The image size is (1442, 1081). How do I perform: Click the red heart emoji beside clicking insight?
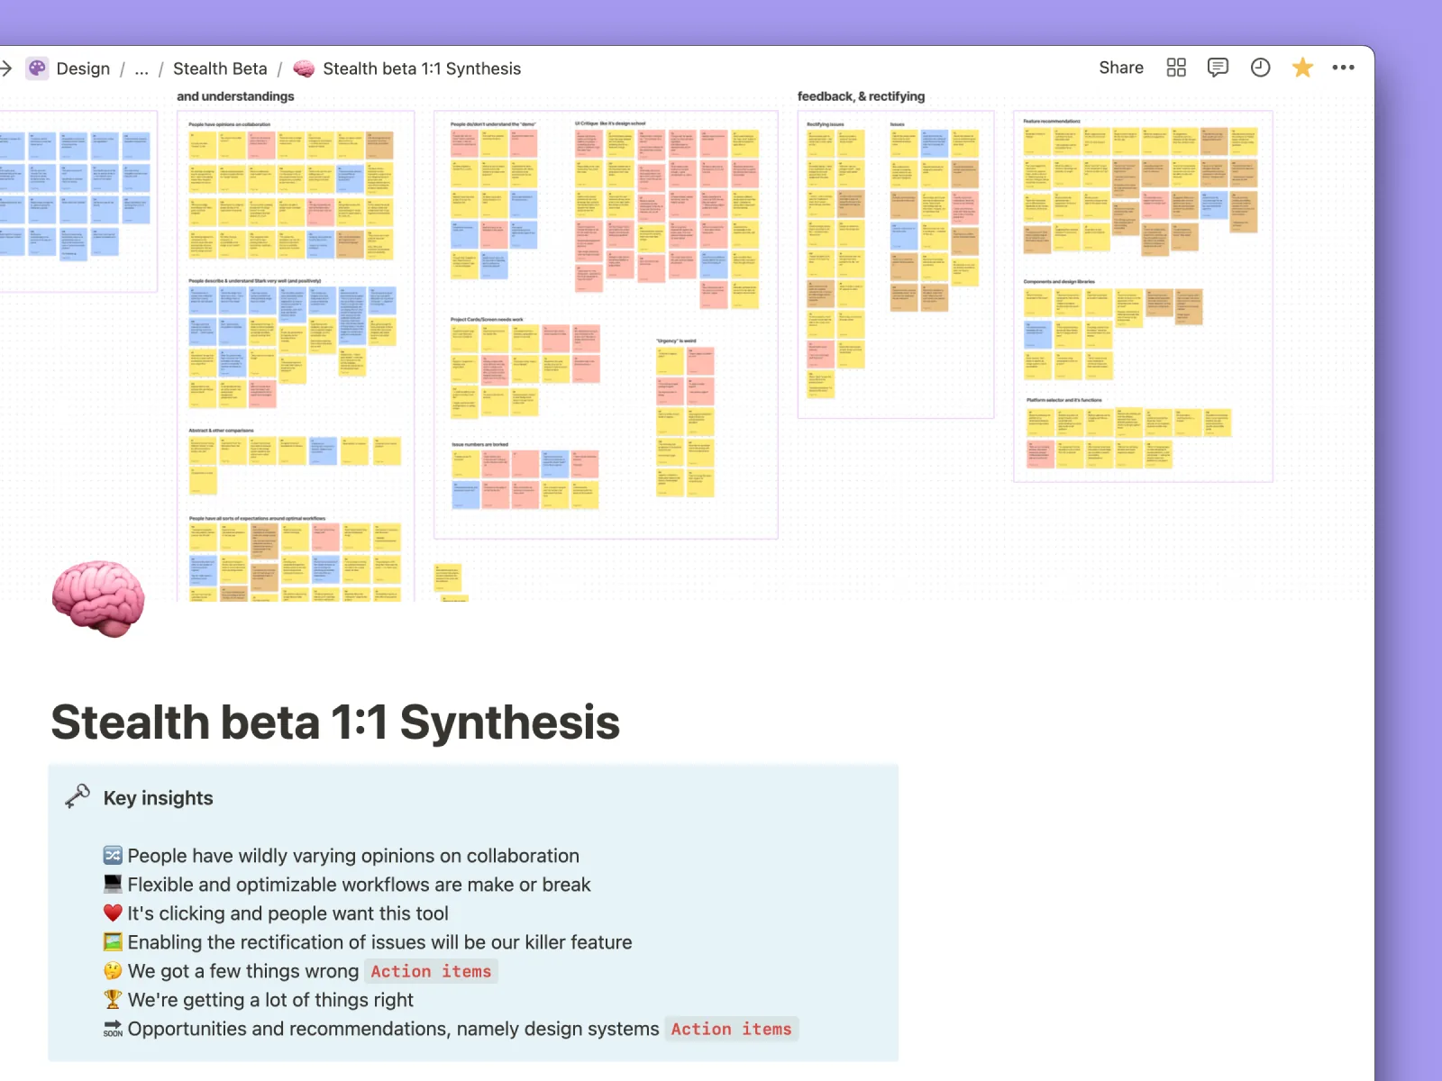click(113, 913)
